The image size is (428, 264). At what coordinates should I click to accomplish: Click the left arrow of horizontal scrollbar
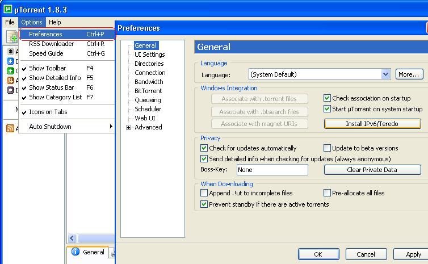72,238
